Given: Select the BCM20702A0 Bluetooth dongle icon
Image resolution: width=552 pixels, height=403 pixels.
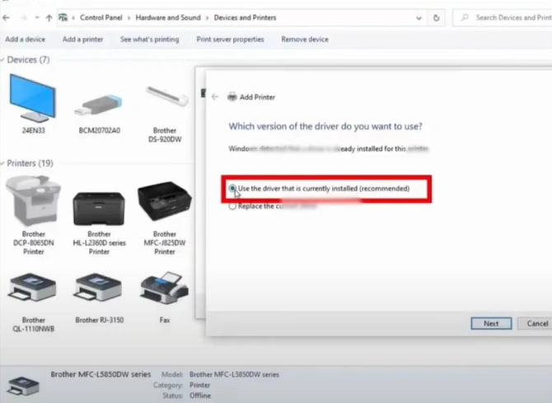Looking at the screenshot, I should pos(99,103).
